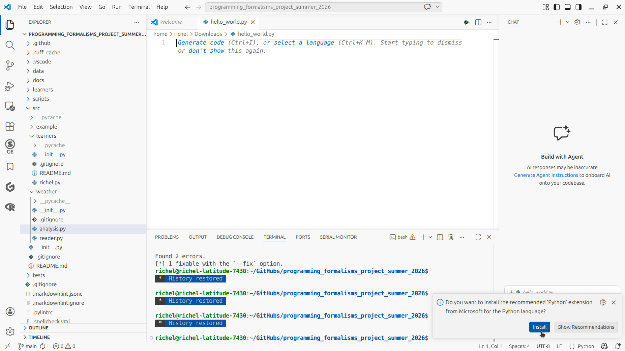The width and height of the screenshot is (625, 351).
Task: Toggle the bottom panel visibility
Action: 568,7
